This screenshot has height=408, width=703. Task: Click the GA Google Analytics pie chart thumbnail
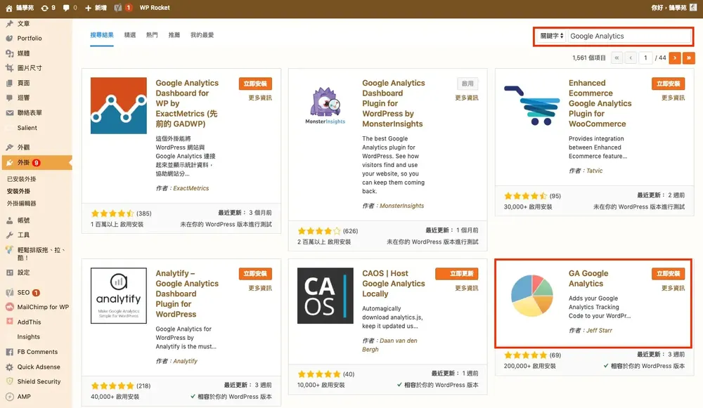point(531,296)
